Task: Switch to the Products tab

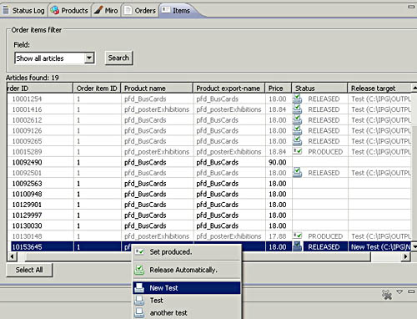Action: pos(69,11)
